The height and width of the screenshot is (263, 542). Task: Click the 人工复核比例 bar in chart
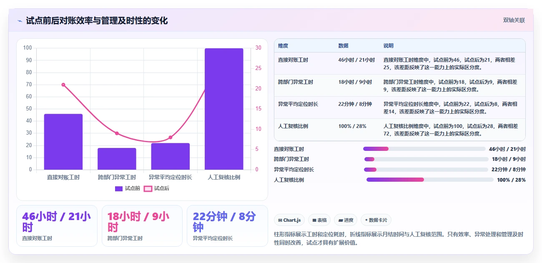[224, 109]
